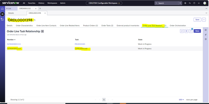Open the History menu
209x104 pixels.
pos(41,3)
